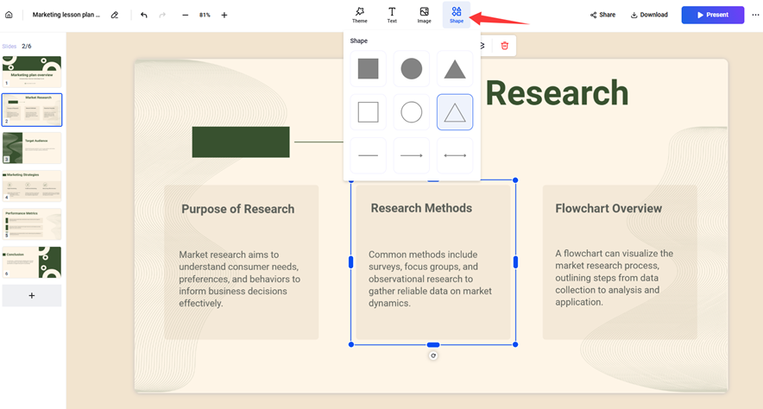Viewport: 763px width, 409px height.
Task: Open the Image tool
Action: tap(425, 15)
